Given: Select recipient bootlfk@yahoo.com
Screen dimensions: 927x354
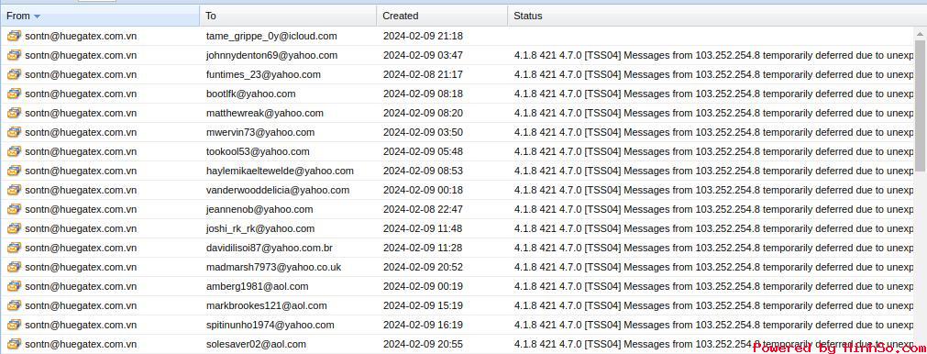Looking at the screenshot, I should coord(250,94).
